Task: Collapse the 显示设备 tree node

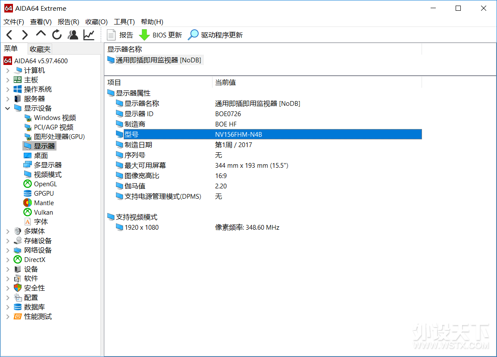Action: pos(8,108)
